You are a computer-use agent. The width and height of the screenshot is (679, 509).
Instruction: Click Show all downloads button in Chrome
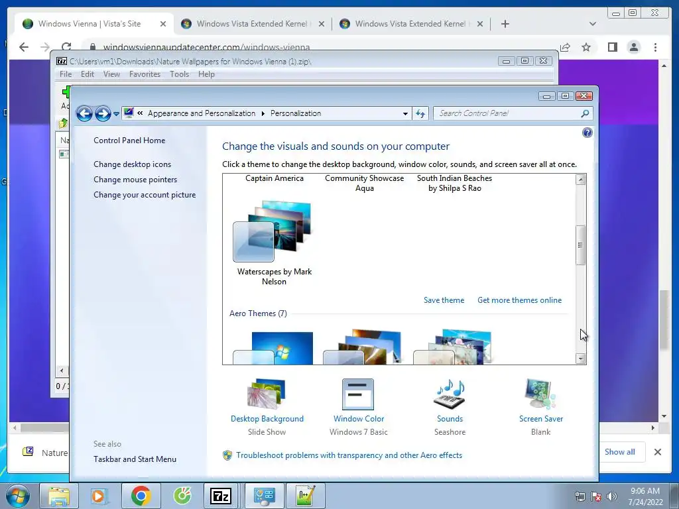point(620,452)
